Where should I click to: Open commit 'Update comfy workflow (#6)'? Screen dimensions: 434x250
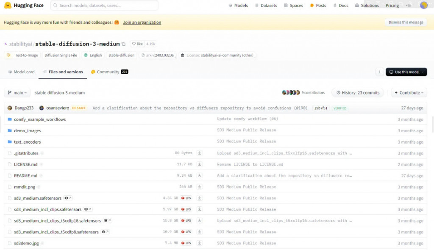[x=248, y=119]
